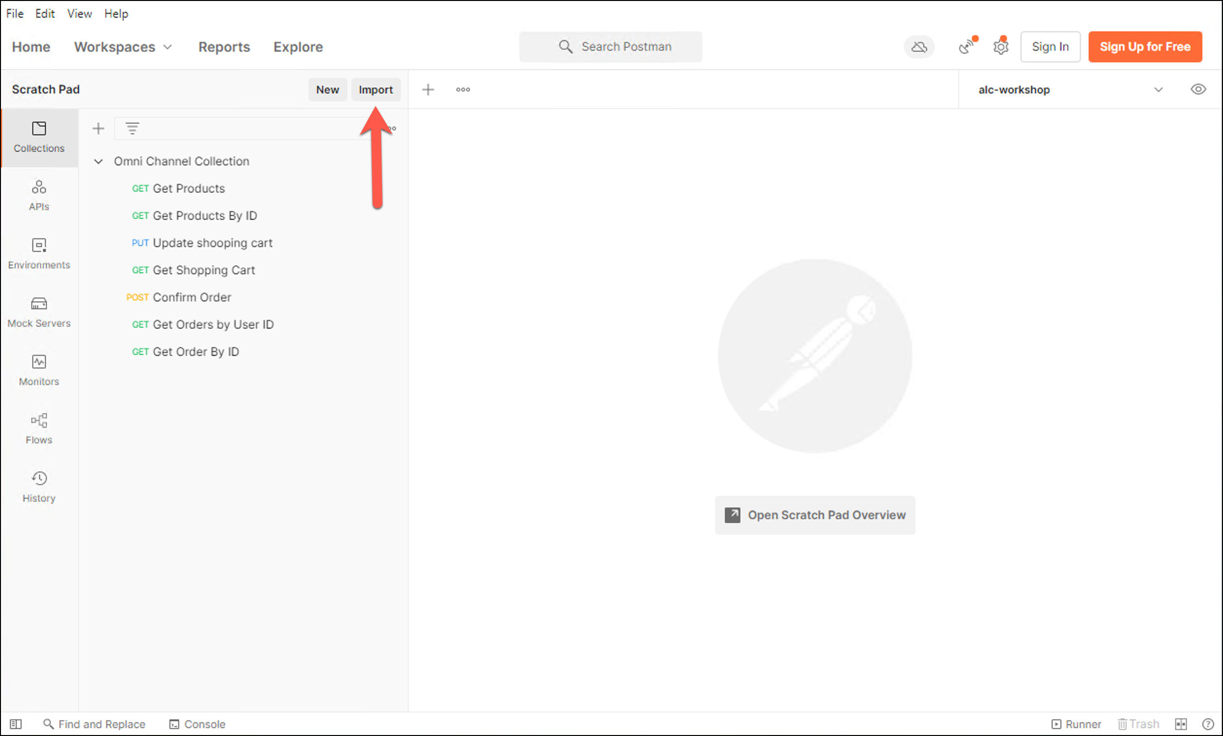
Task: Select the Confirm Order POST request
Action: click(x=191, y=298)
